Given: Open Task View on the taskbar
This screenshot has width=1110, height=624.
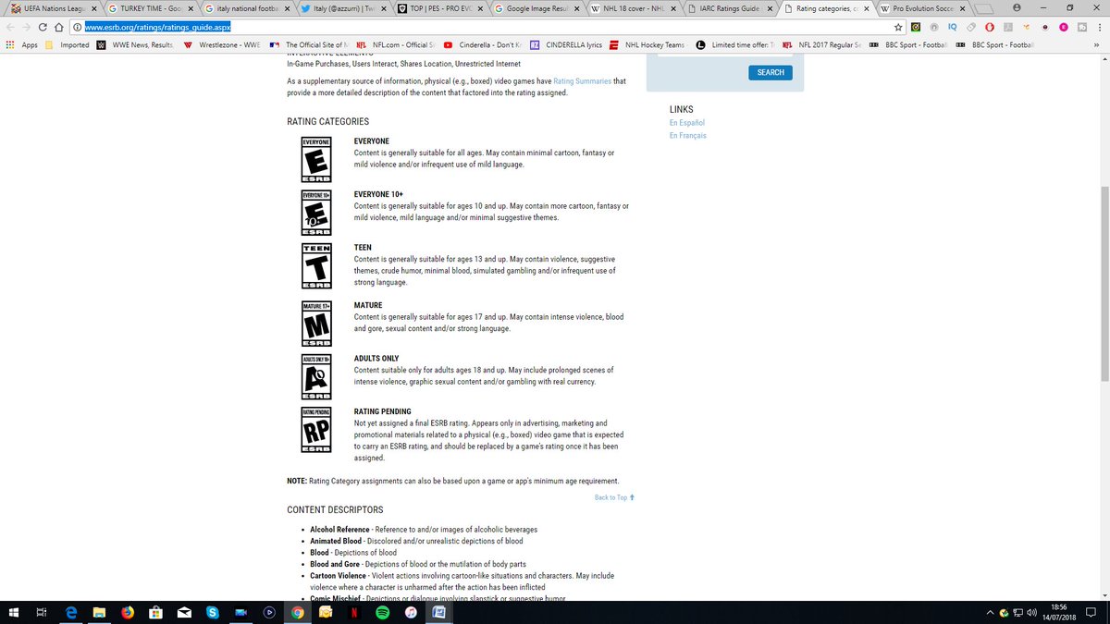Looking at the screenshot, I should [42, 612].
